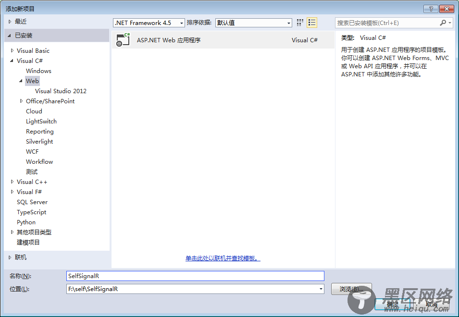
Task: Expand the Office/SharePoint node
Action: 21,101
